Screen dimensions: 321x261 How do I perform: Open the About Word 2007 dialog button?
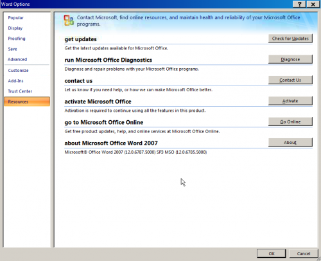tap(290, 142)
